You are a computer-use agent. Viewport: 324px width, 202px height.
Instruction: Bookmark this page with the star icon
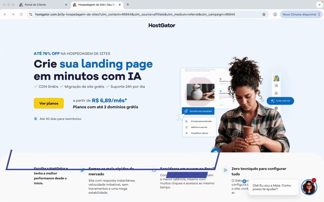tap(264, 14)
